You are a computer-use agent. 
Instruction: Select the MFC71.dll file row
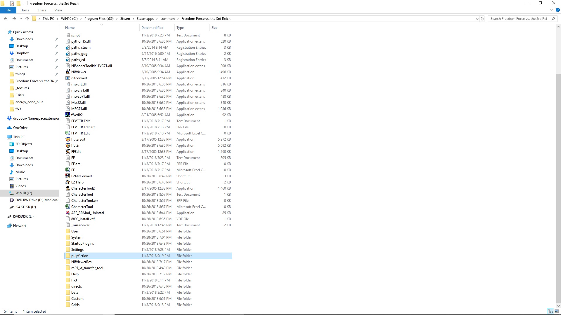[x=148, y=109]
